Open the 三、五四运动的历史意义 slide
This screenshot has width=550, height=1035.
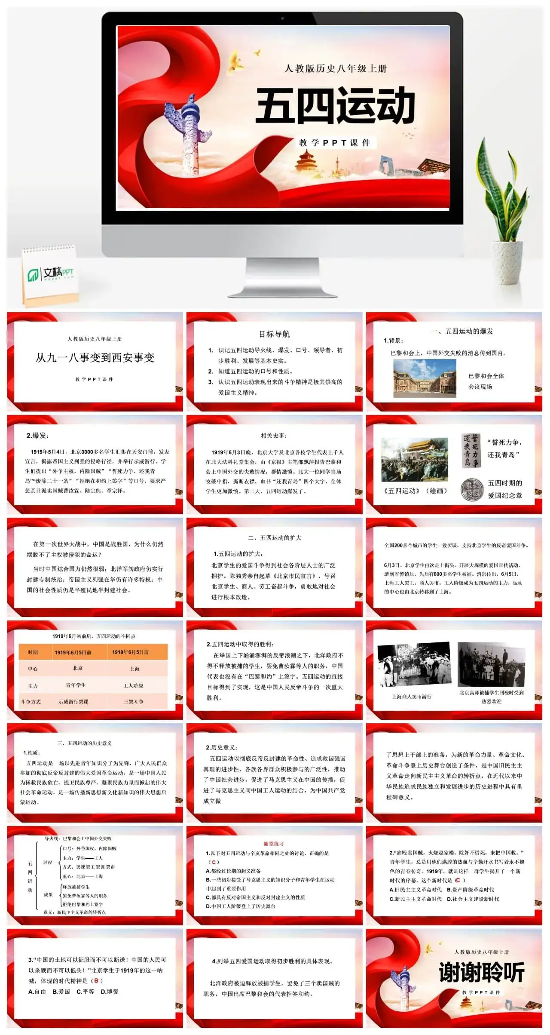(95, 773)
